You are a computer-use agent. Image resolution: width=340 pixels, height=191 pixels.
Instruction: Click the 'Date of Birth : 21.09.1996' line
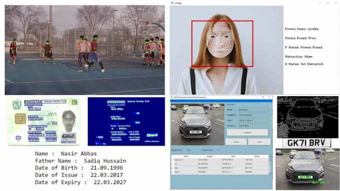pyautogui.click(x=79, y=168)
